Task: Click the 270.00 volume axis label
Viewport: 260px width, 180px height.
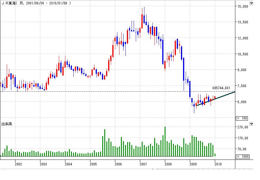Action: click(243, 127)
